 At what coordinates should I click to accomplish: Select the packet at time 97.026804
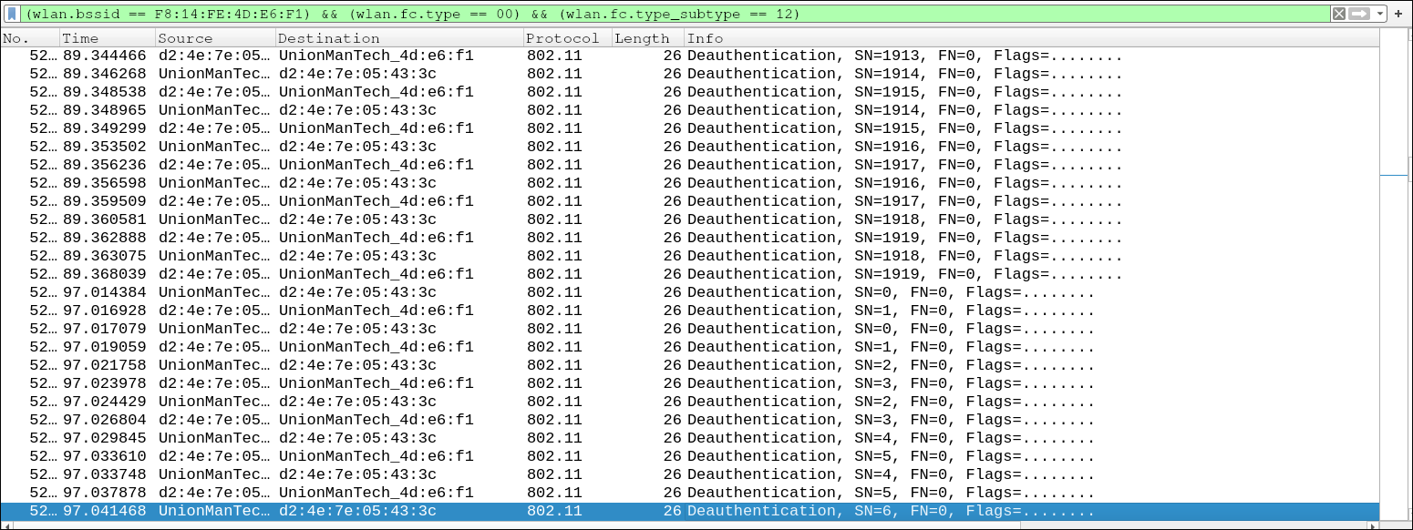[690, 420]
